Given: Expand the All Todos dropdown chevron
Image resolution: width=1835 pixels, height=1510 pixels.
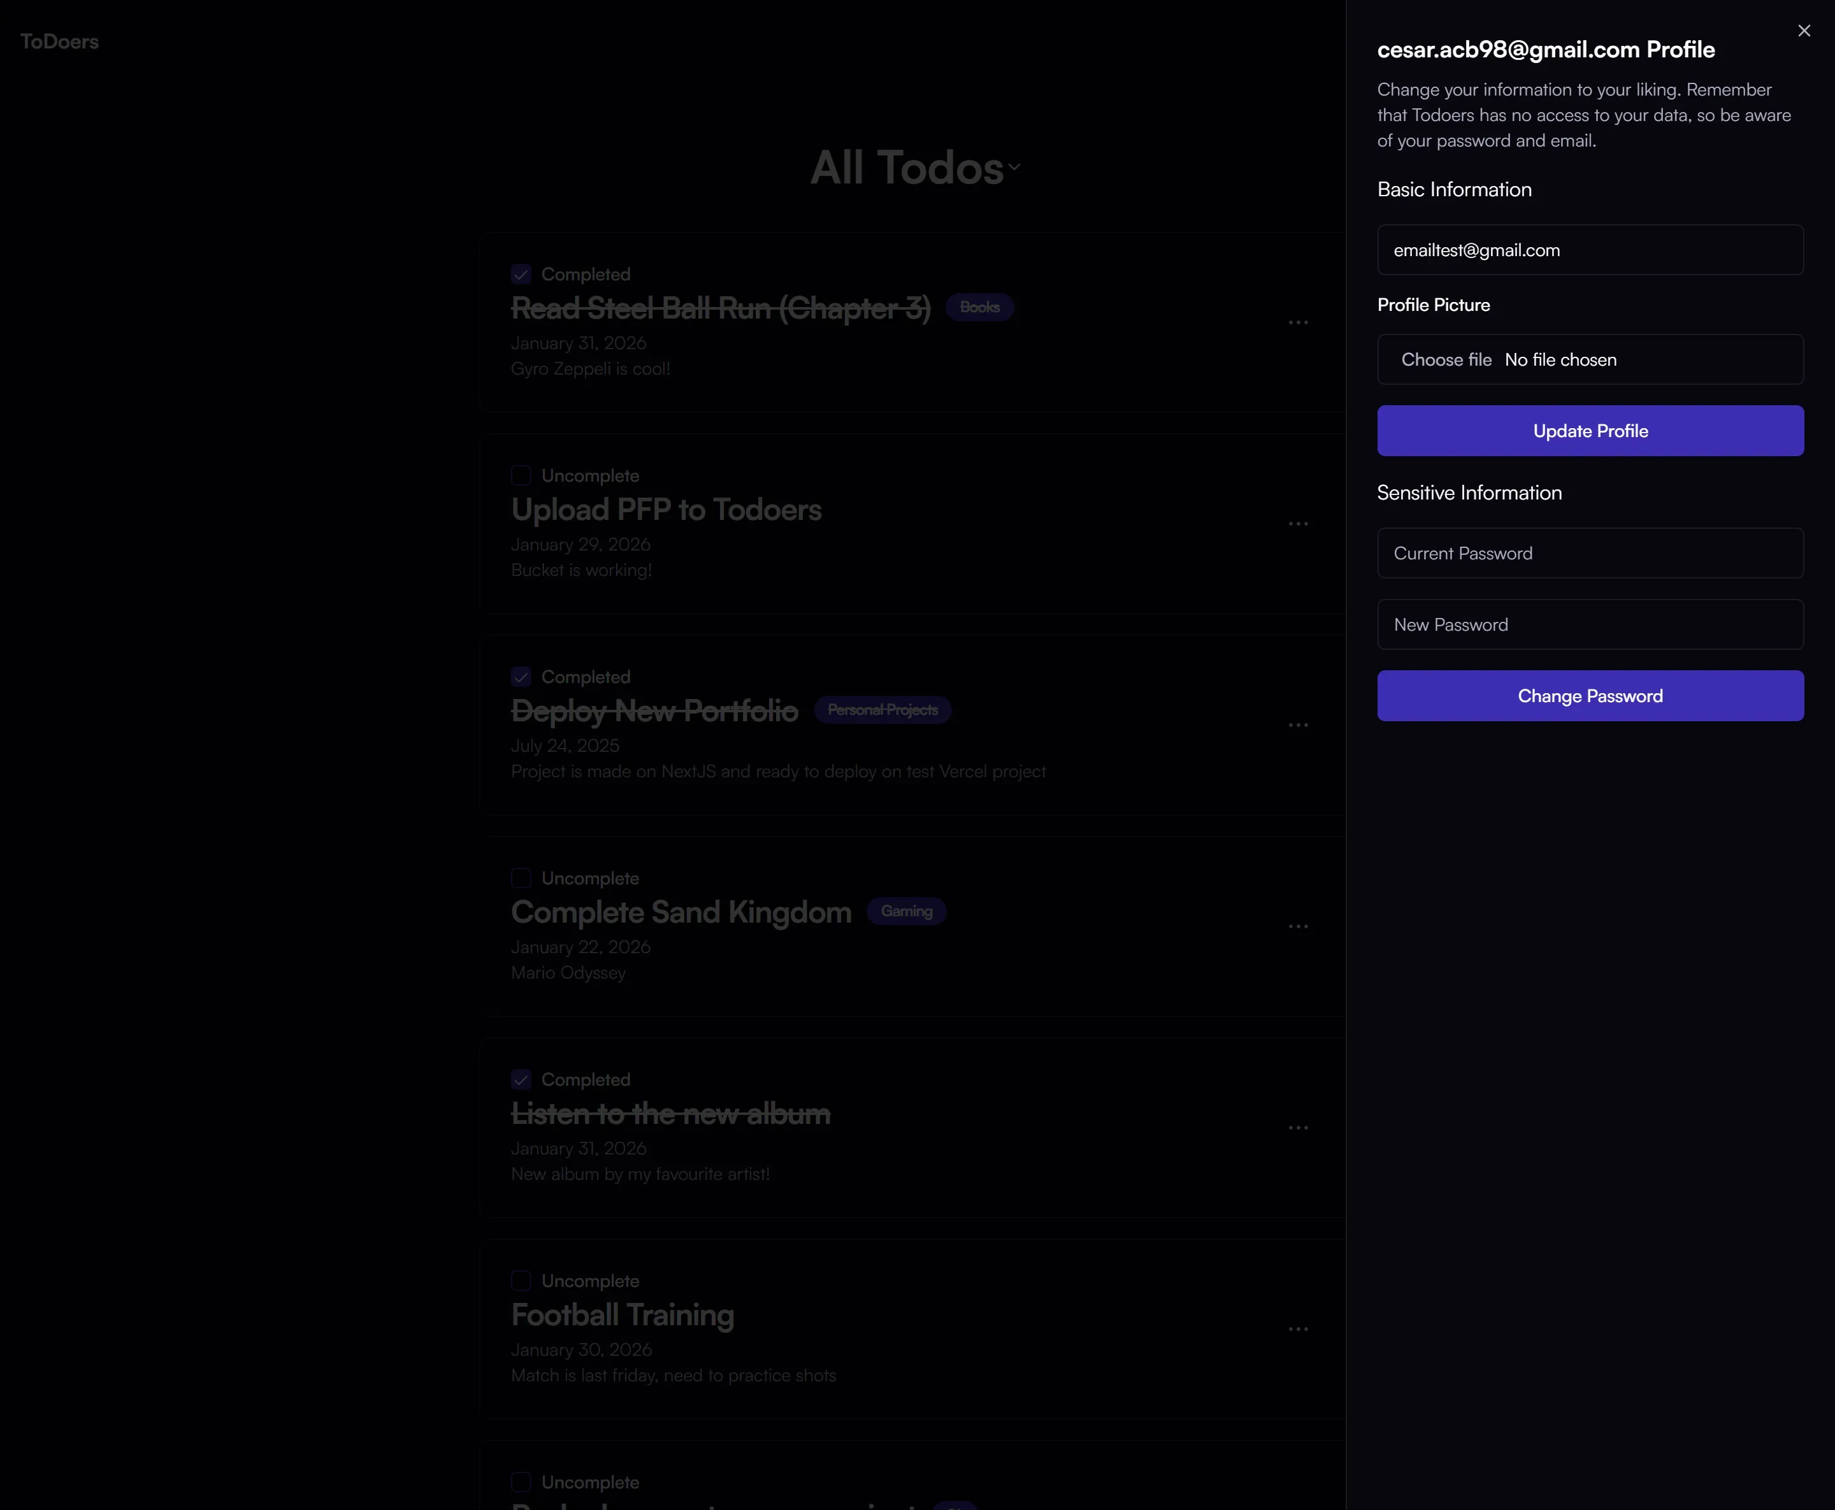Looking at the screenshot, I should click(x=1014, y=166).
